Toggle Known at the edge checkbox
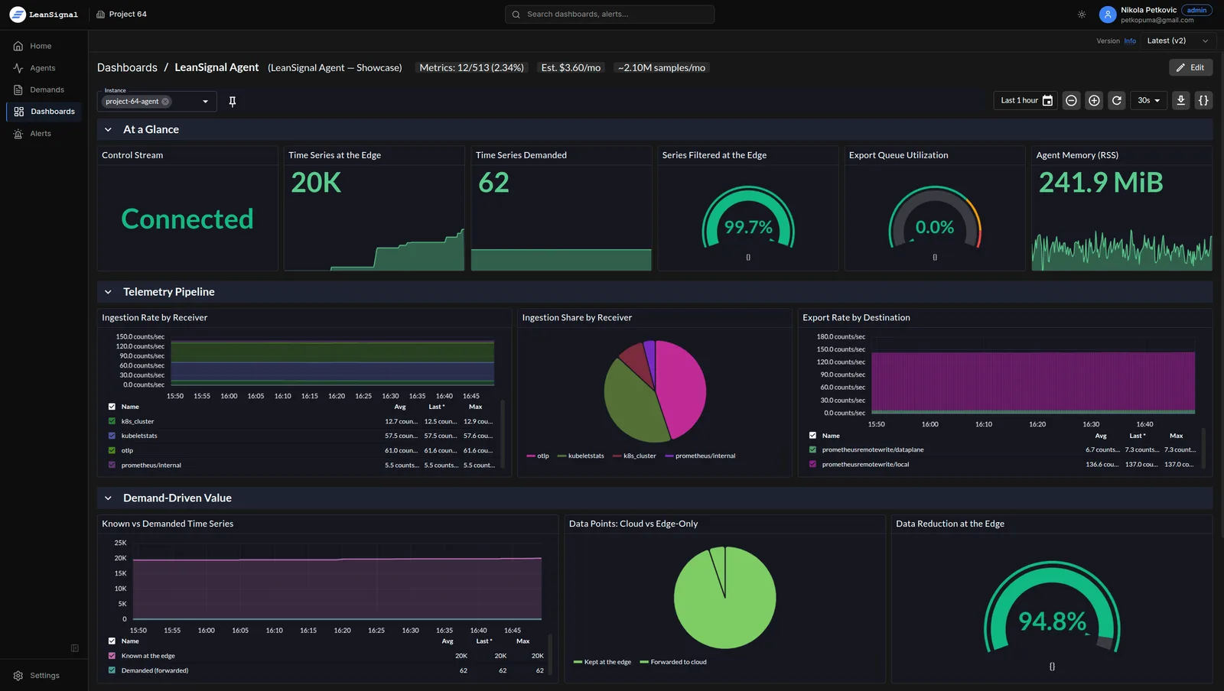Image resolution: width=1224 pixels, height=691 pixels. (x=112, y=656)
